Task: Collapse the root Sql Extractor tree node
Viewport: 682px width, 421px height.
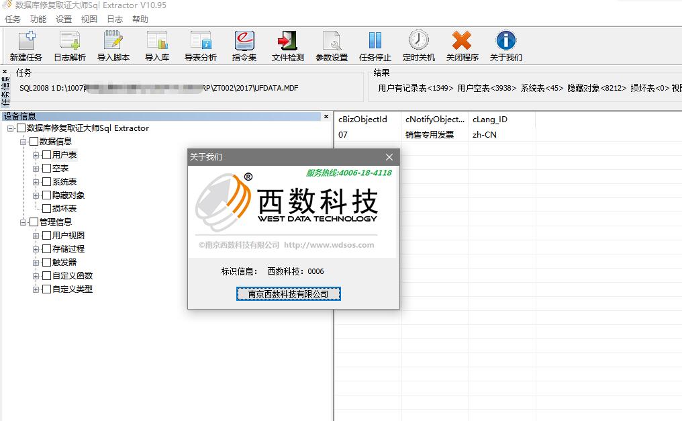Action: pos(11,129)
